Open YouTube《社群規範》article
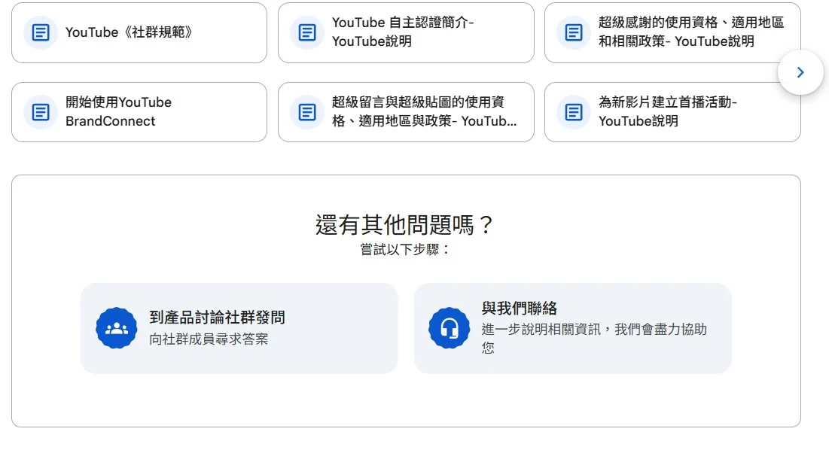829x456 pixels. (x=139, y=33)
